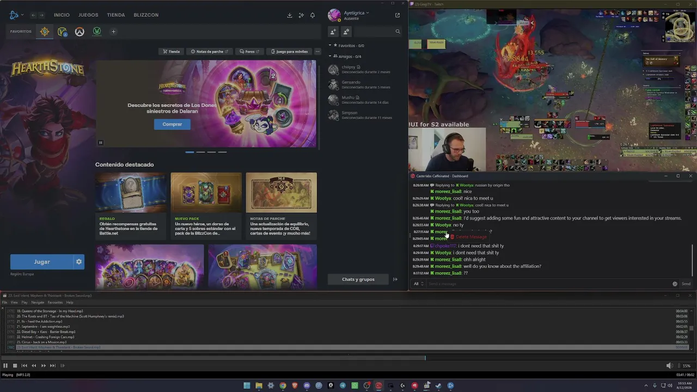The image size is (697, 392).
Task: Click the friends search magnifier icon
Action: pos(398,32)
